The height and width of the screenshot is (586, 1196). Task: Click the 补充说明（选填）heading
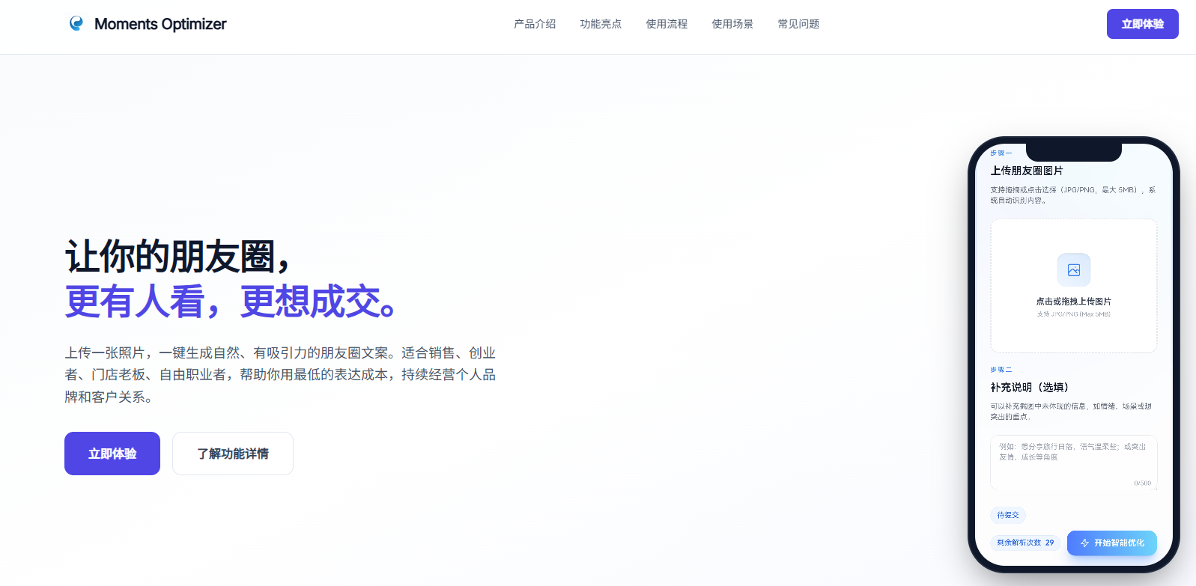click(x=1030, y=388)
